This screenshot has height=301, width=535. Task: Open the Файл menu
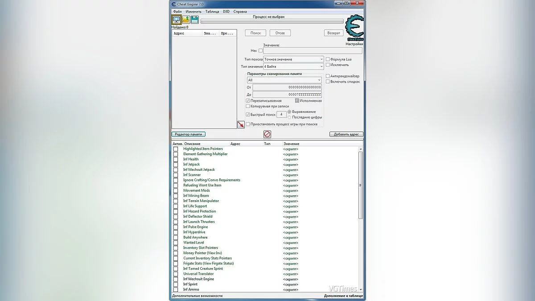177,12
